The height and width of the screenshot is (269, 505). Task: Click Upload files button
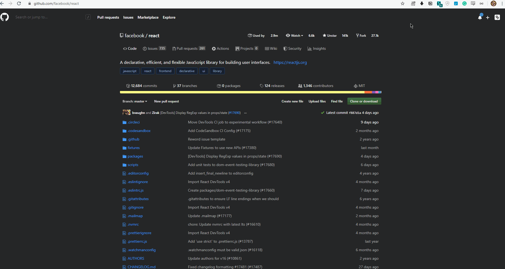pos(317,101)
